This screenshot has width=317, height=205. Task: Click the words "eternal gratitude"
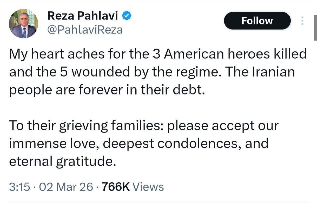point(62,161)
